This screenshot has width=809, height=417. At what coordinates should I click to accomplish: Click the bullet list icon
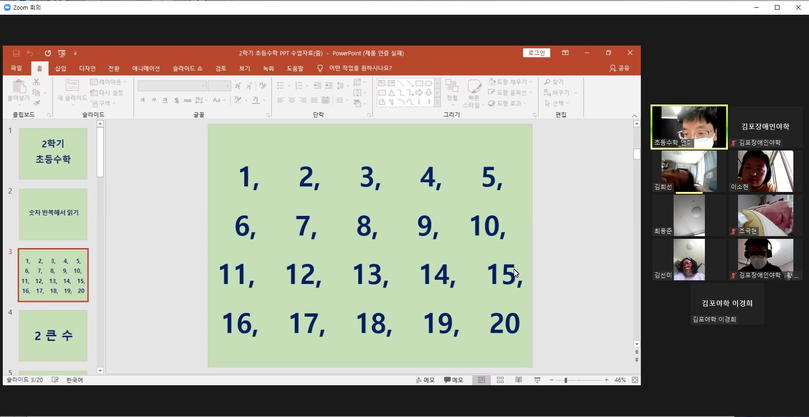click(x=280, y=86)
